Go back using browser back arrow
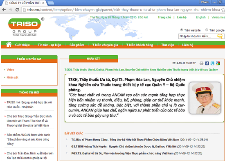This screenshot has width=225, height=161. coord(4,10)
